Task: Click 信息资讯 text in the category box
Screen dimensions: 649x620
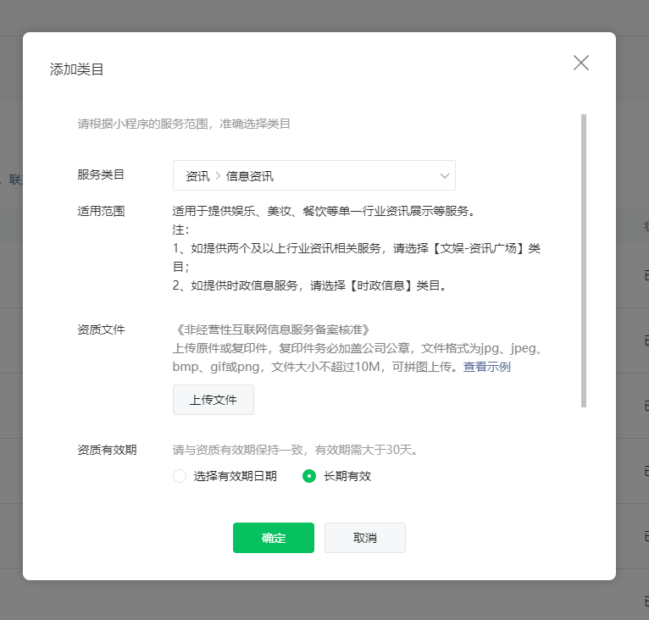Action: 250,176
